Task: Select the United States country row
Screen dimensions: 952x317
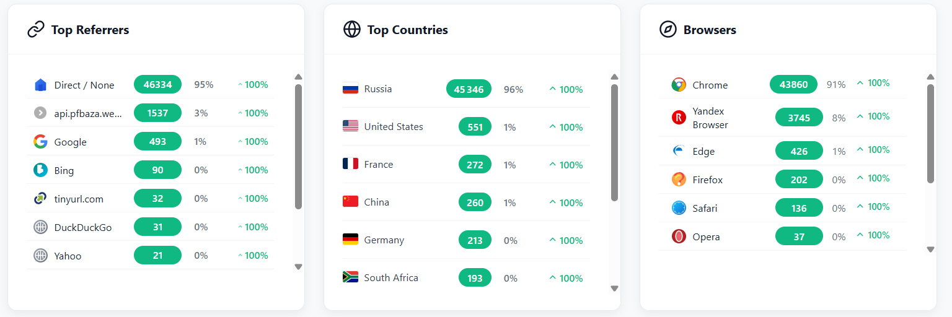Action: tap(394, 127)
